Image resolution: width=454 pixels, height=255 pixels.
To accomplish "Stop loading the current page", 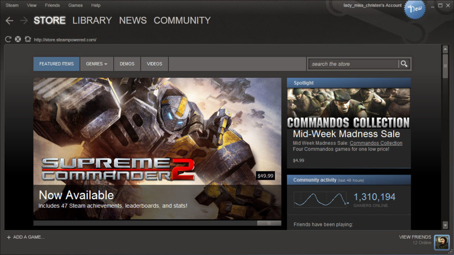I will pyautogui.click(x=18, y=39).
